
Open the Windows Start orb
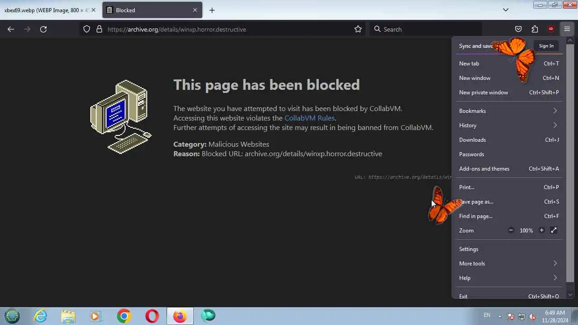pos(12,316)
